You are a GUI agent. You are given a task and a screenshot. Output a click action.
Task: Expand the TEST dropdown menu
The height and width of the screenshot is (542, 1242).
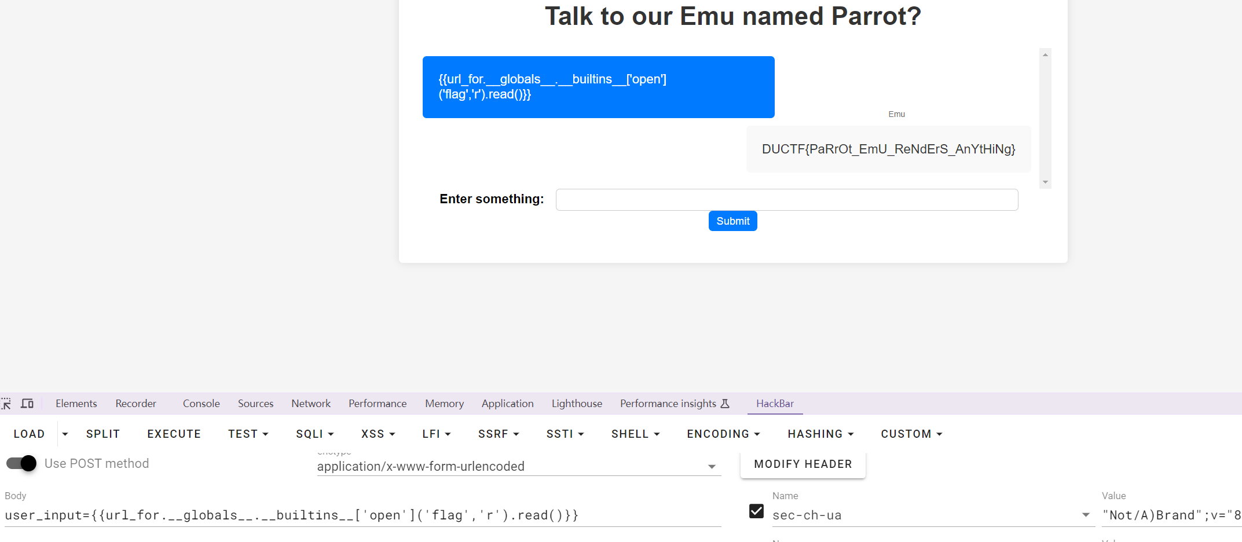pos(248,434)
